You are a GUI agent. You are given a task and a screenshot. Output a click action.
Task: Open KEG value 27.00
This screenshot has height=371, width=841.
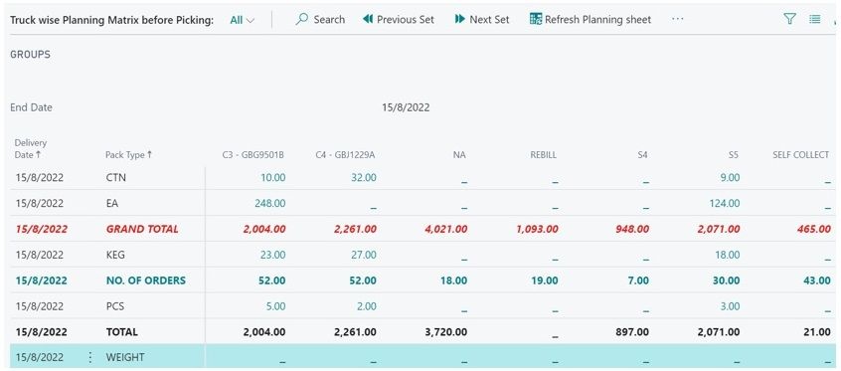[363, 255]
